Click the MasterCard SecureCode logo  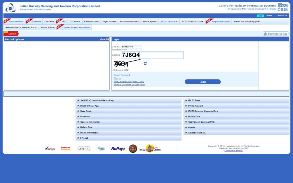[66, 149]
